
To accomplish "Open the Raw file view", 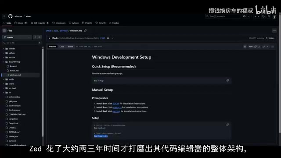I will tap(251, 47).
